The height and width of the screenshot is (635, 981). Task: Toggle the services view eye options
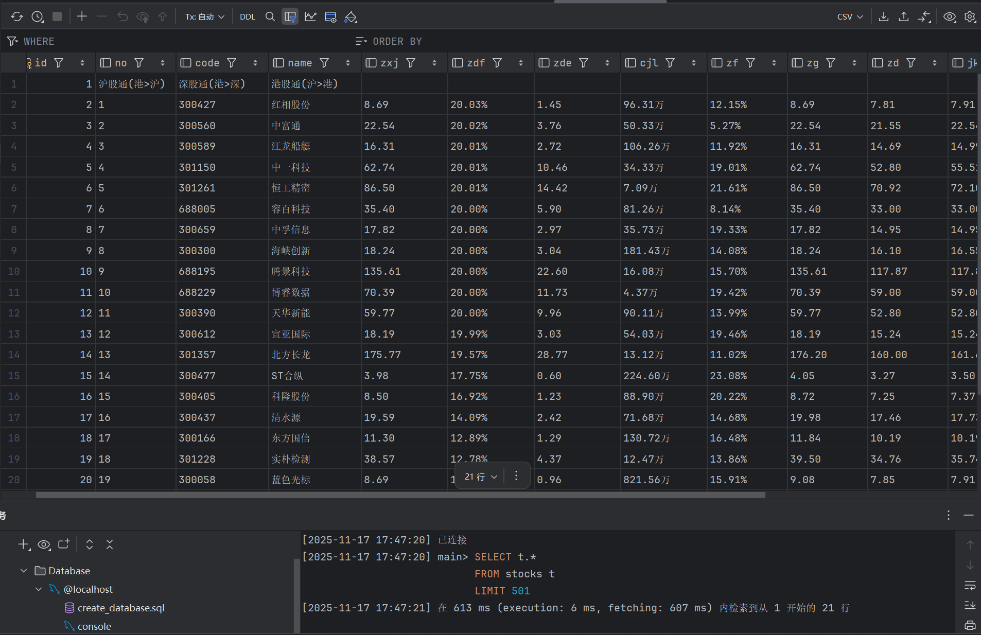click(x=44, y=544)
